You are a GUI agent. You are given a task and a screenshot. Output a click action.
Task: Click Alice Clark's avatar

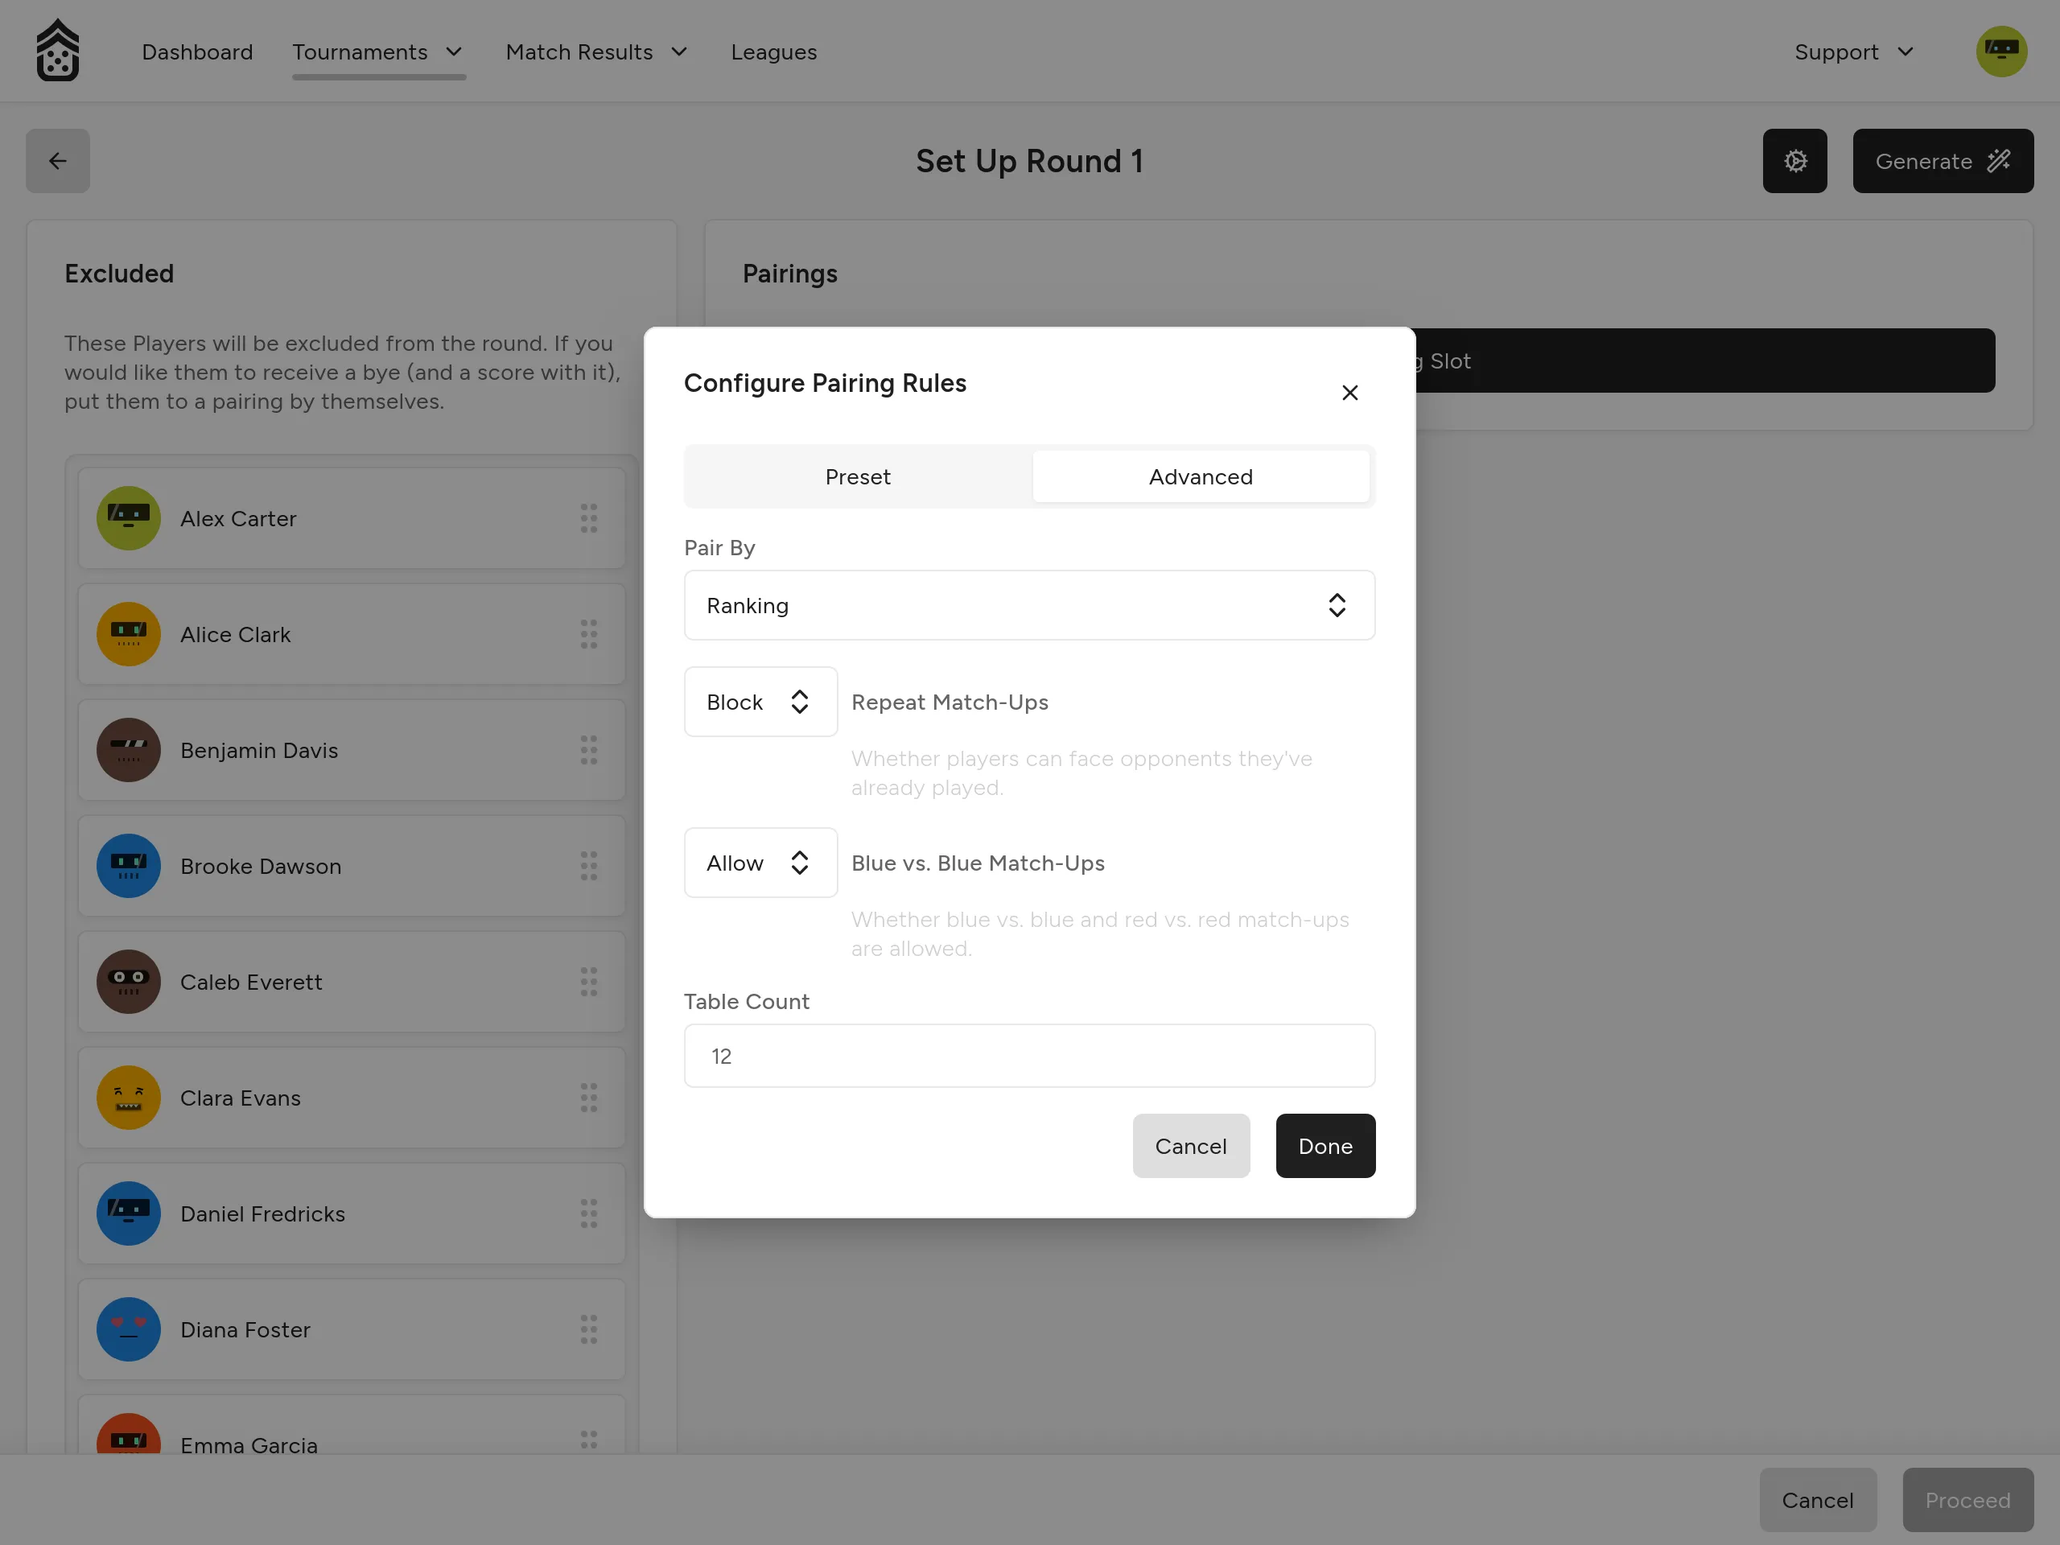point(129,634)
